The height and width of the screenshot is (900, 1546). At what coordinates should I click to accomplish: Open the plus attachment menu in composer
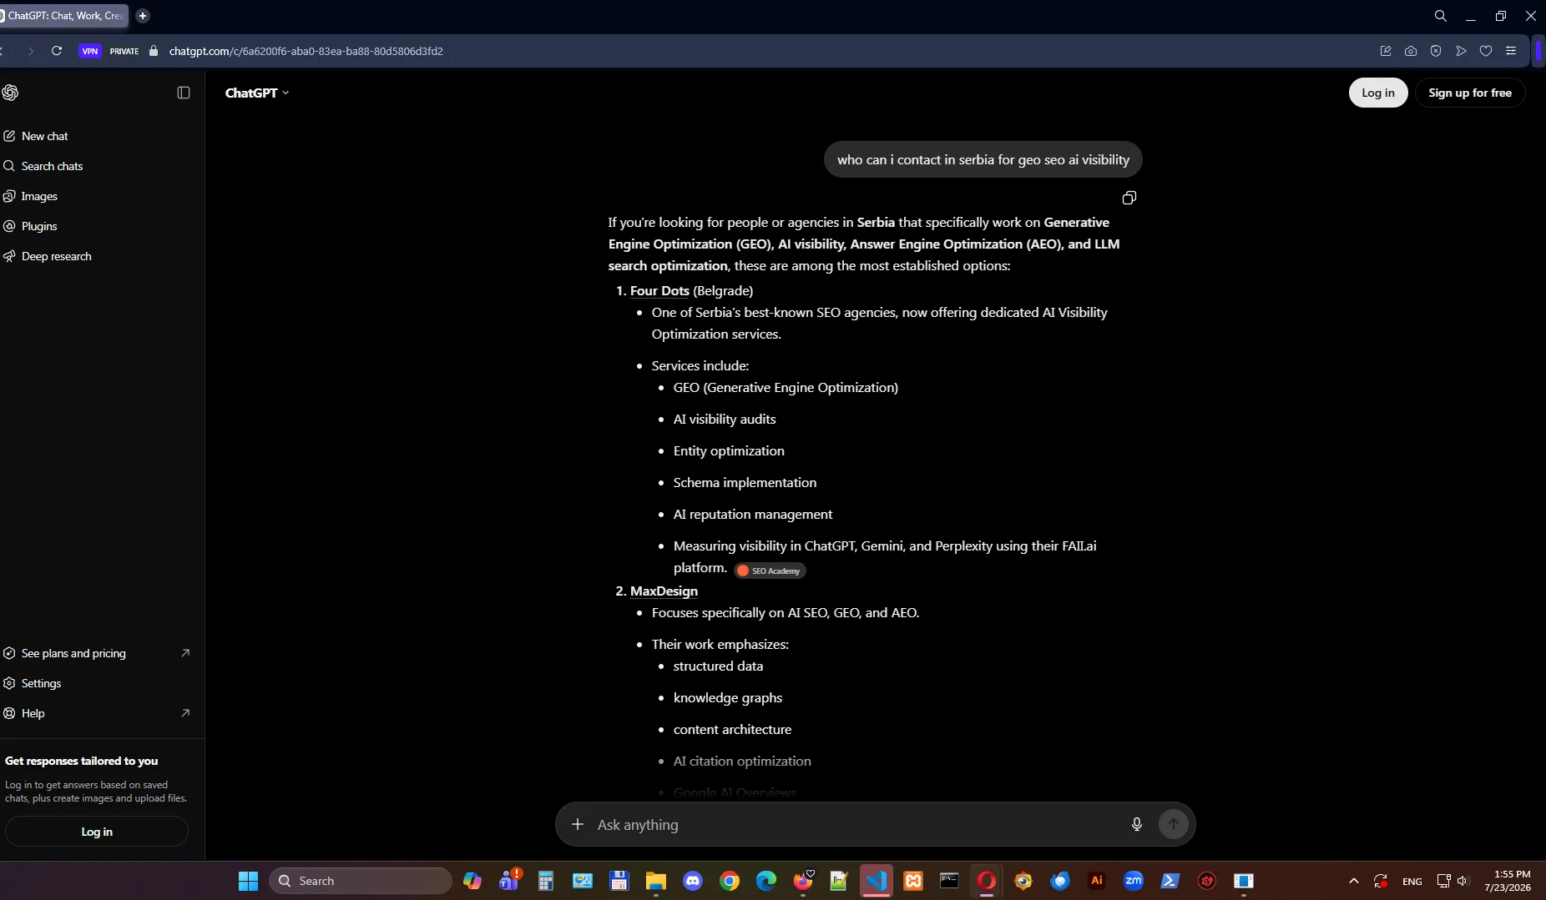coord(578,824)
